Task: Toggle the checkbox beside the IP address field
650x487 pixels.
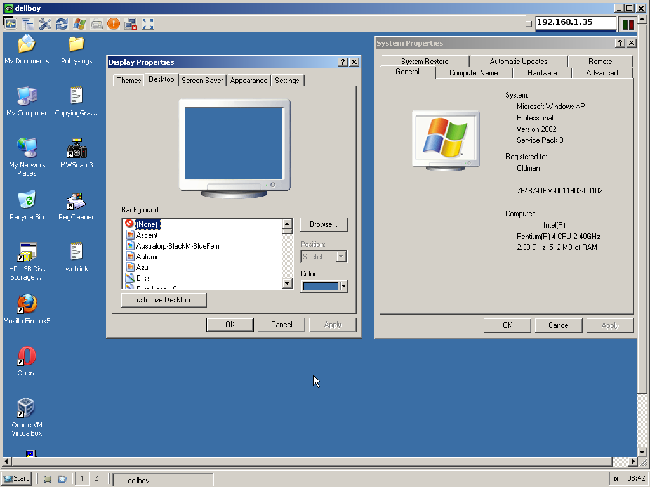Action: (x=528, y=23)
